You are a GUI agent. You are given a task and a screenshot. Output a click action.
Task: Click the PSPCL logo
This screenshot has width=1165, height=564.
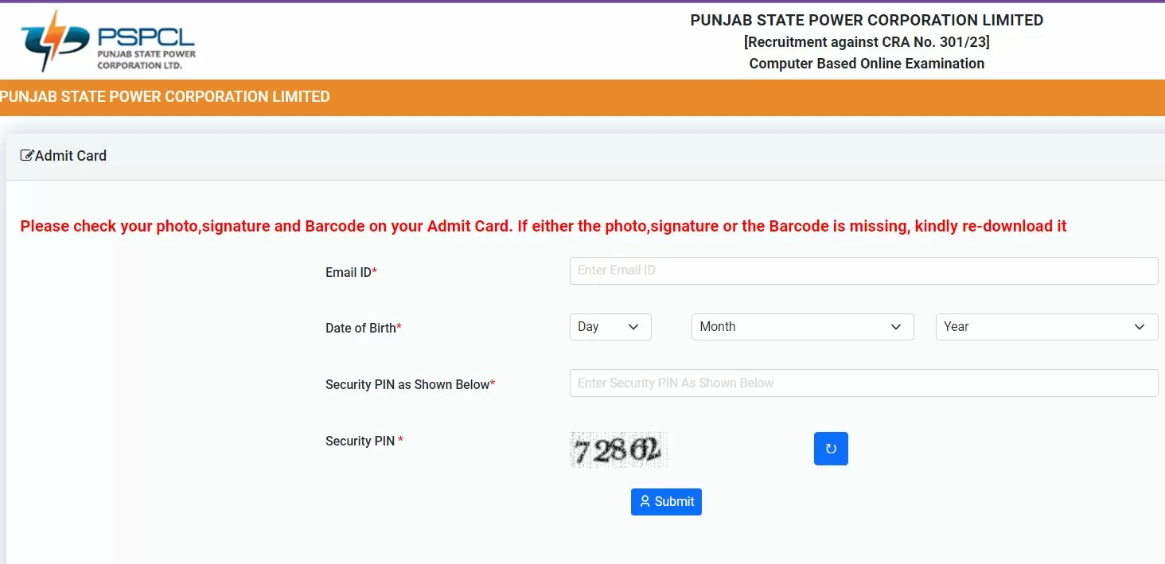[x=108, y=41]
